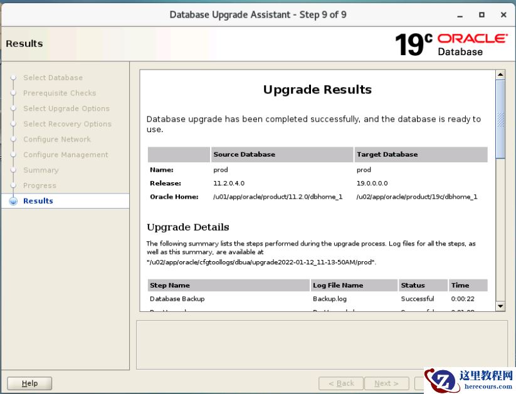Click the Status column header
The width and height of the screenshot is (516, 394).
click(x=423, y=286)
